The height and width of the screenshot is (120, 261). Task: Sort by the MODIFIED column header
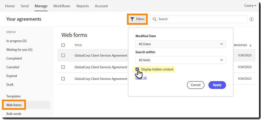[240, 45]
